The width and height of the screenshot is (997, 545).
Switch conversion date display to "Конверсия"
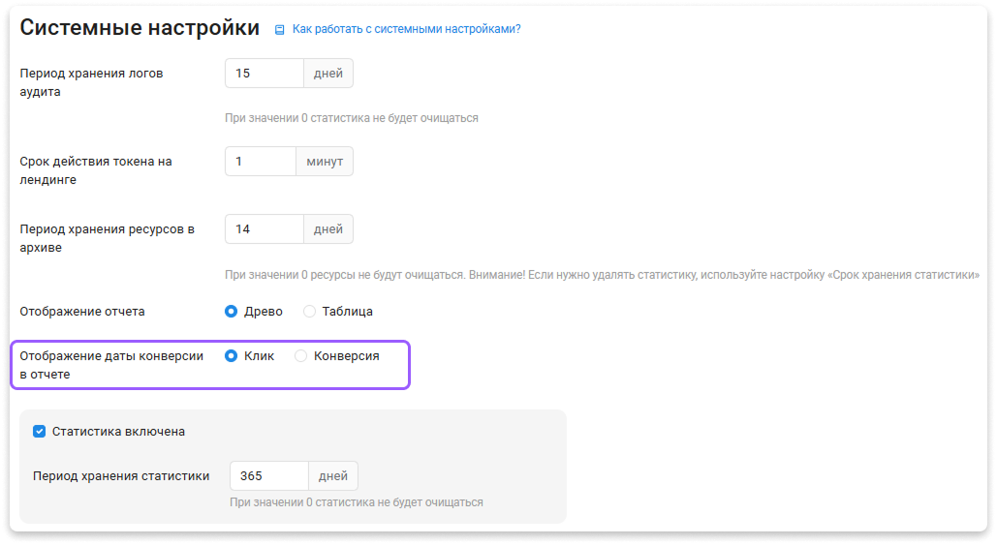coord(301,356)
